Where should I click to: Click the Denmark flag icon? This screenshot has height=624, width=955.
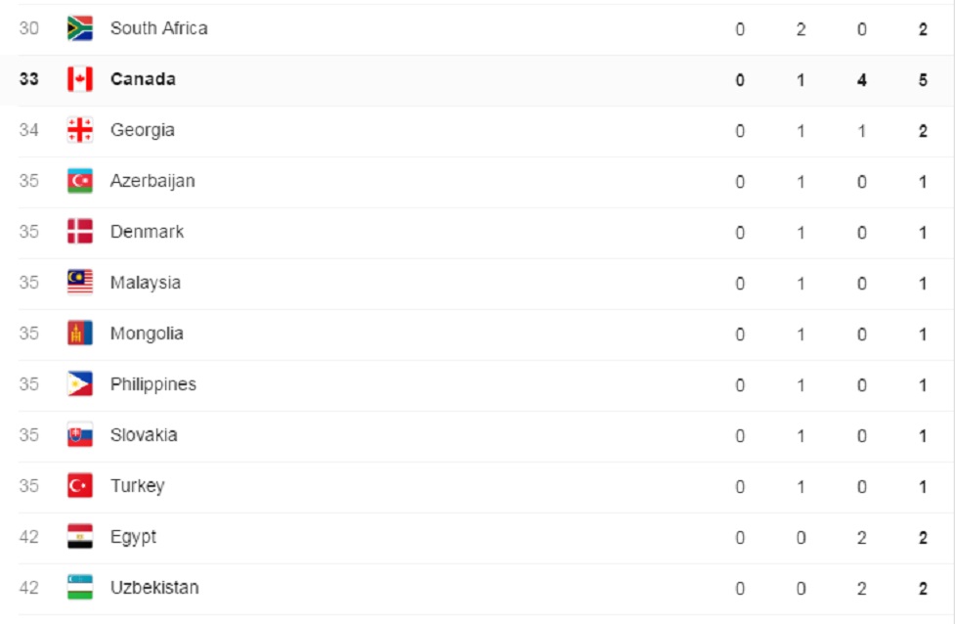tap(80, 232)
